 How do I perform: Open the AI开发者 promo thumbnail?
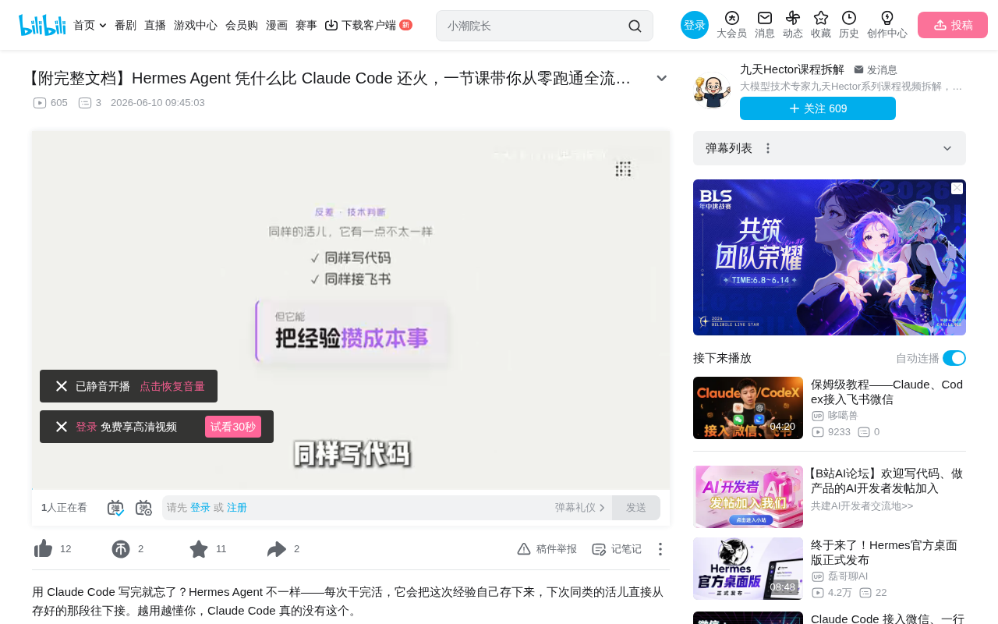[748, 497]
